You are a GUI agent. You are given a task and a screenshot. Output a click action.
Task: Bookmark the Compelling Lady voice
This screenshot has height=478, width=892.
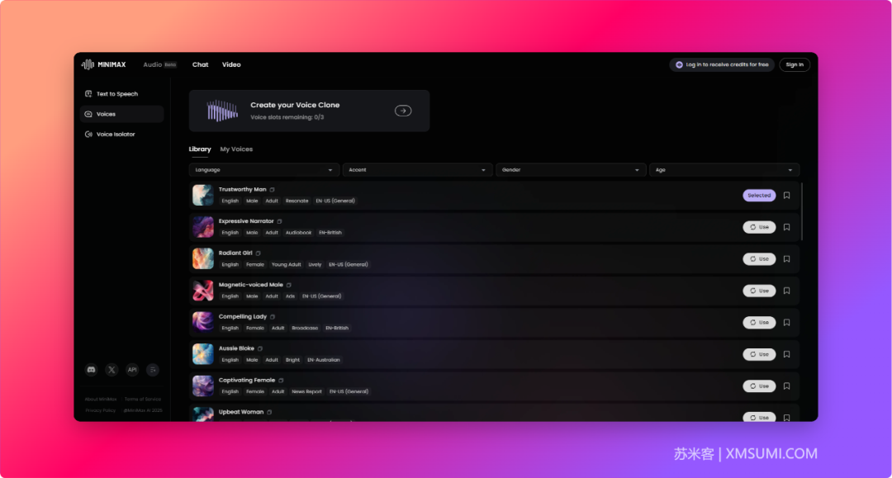tap(787, 323)
